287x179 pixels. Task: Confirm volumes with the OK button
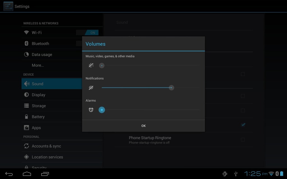coord(143,126)
